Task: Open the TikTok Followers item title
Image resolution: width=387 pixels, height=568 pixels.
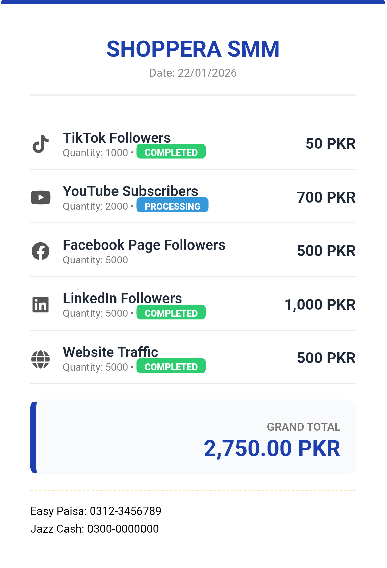Action: click(x=117, y=138)
